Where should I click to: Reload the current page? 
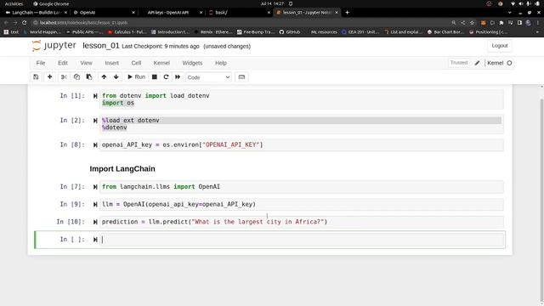25,23
